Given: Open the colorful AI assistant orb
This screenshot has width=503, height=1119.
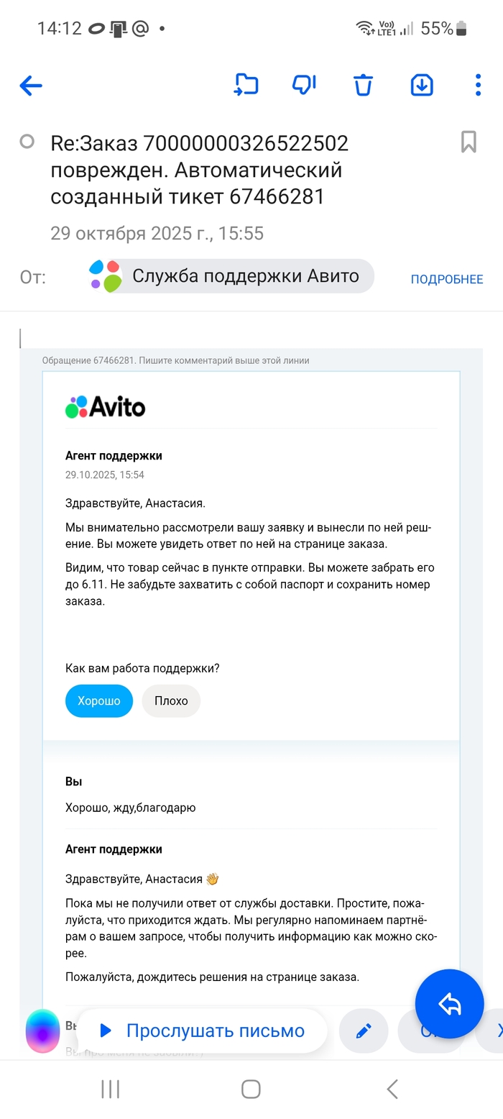Looking at the screenshot, I should tap(43, 1031).
